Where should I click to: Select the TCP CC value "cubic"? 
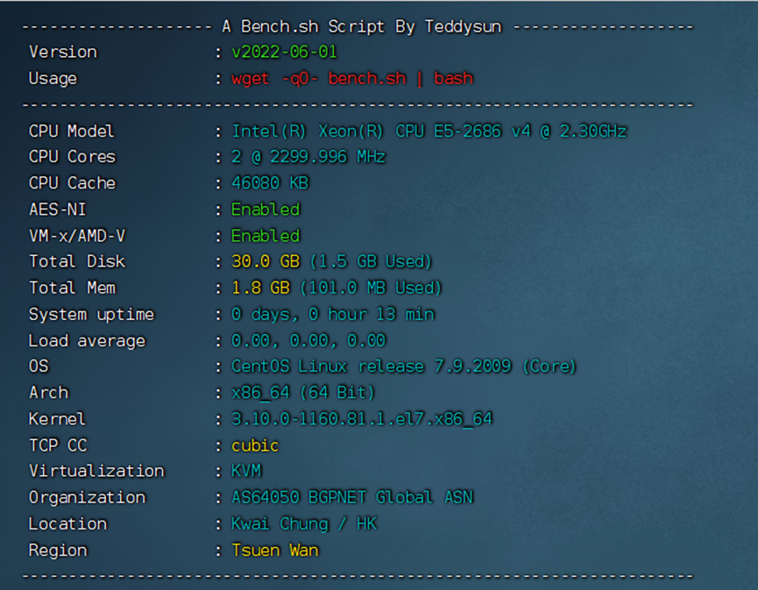click(255, 445)
